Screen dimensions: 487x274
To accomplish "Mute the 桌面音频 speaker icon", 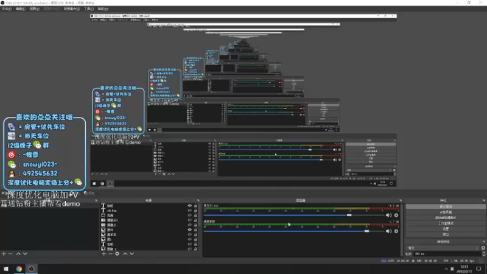I will coord(388,231).
